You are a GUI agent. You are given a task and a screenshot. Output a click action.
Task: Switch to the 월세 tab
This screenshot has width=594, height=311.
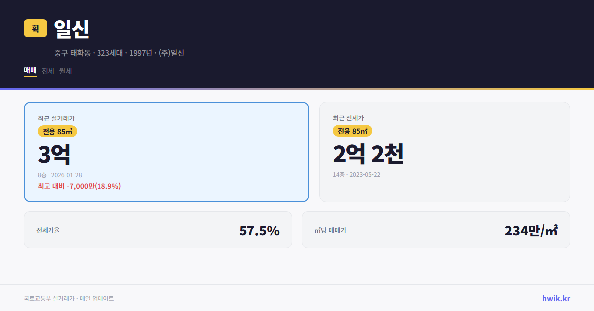[x=64, y=71]
